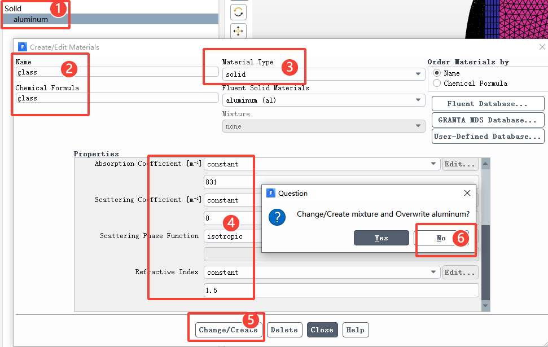Click the Refractive Index value field 1.5
This screenshot has height=347, width=548.
pos(341,291)
